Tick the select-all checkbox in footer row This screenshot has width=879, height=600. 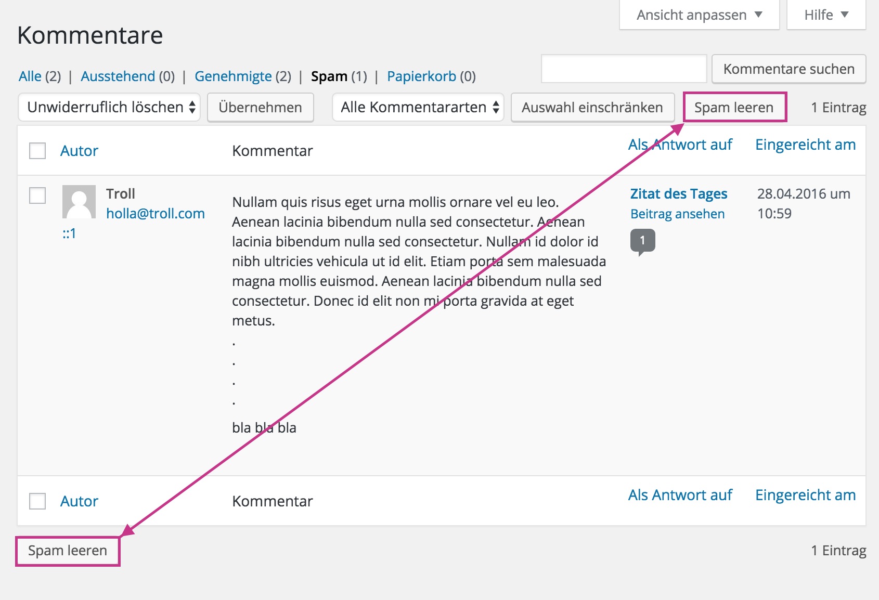click(x=37, y=501)
